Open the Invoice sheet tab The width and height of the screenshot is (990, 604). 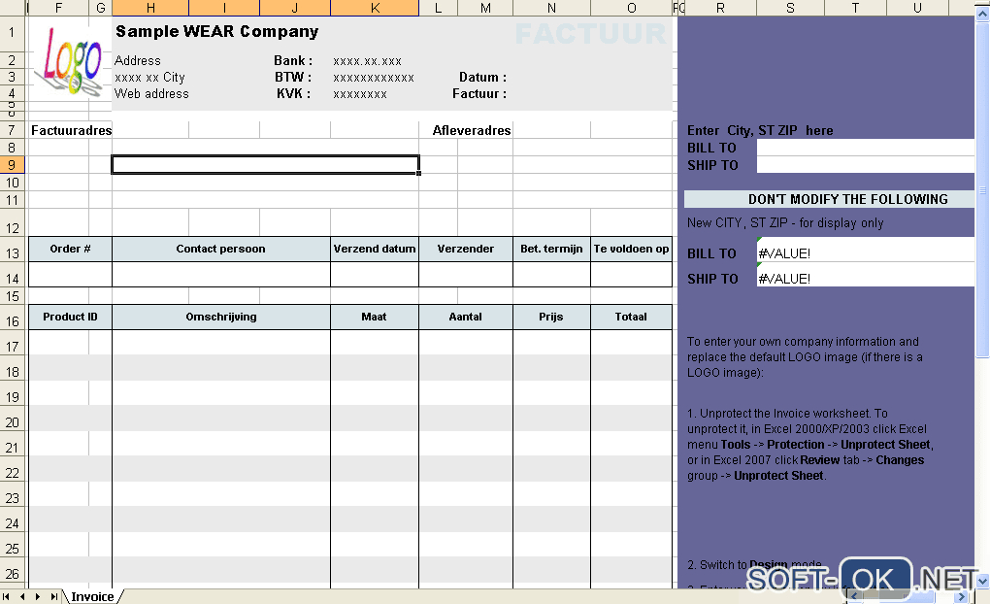click(92, 596)
